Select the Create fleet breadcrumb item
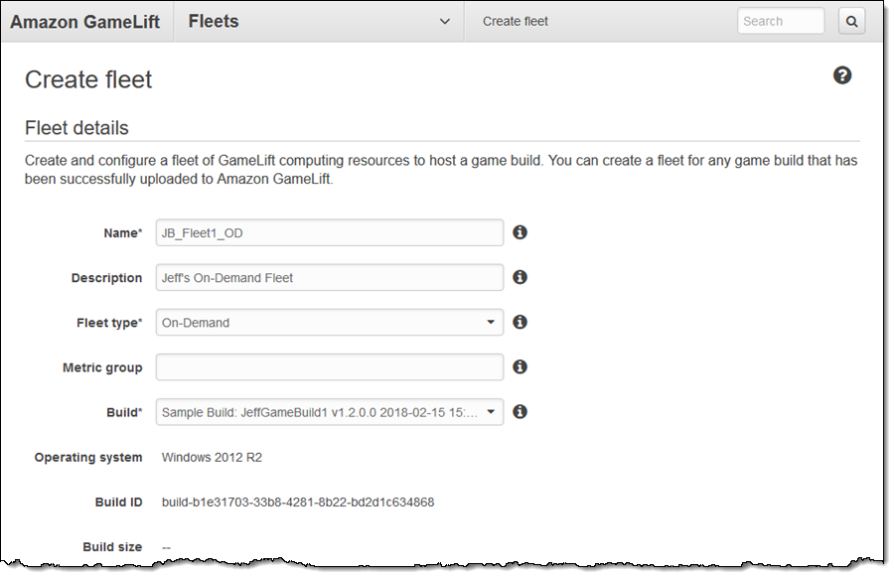The width and height of the screenshot is (894, 577). point(516,21)
